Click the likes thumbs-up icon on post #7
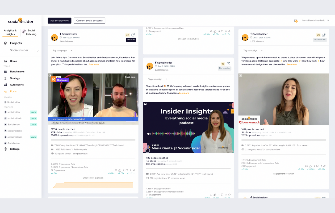The height and width of the screenshot is (213, 335). [120, 170]
